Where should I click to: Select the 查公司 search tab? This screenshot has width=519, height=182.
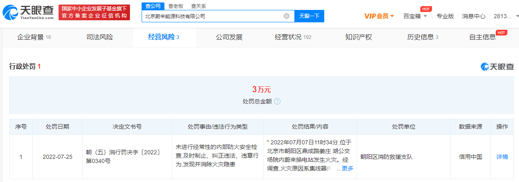click(153, 6)
